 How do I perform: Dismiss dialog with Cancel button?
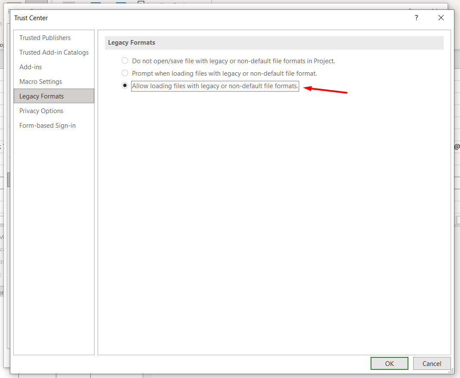(x=432, y=363)
